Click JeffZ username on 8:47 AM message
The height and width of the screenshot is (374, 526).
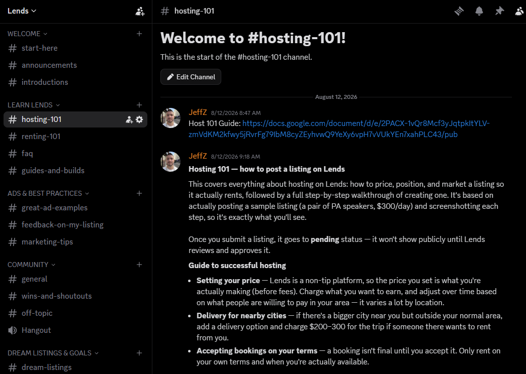click(198, 112)
